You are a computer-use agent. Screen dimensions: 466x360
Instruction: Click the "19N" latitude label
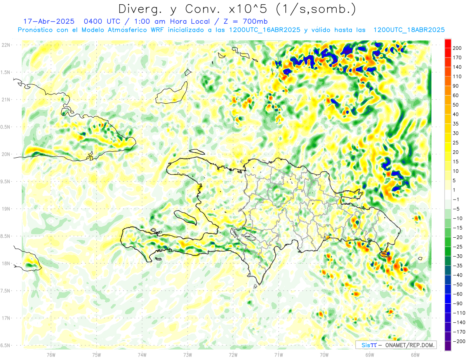(x=5, y=209)
